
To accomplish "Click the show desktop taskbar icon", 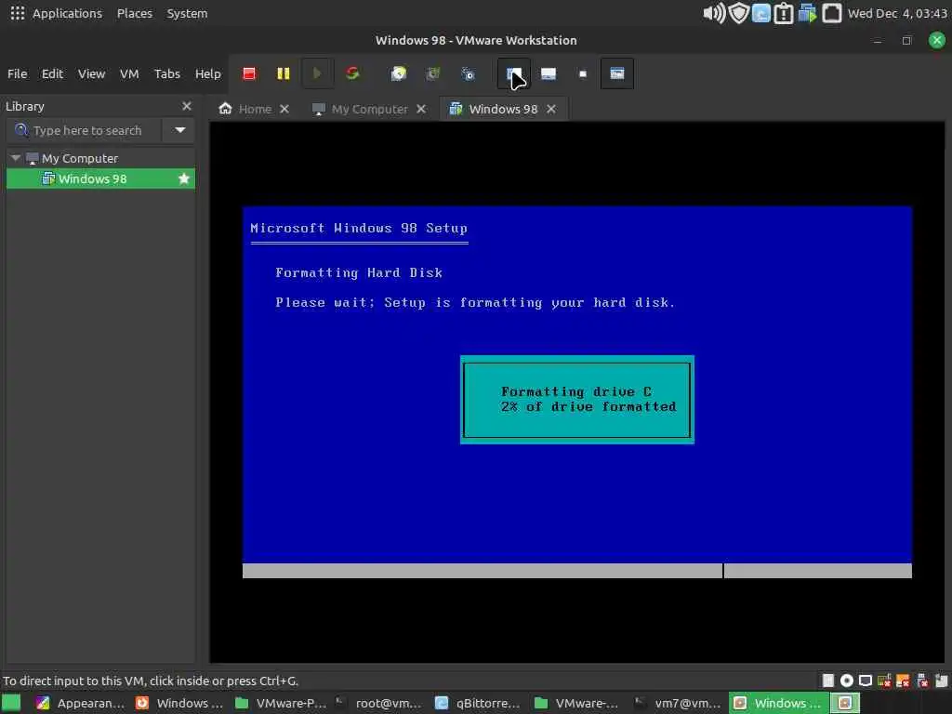I will (x=11, y=703).
